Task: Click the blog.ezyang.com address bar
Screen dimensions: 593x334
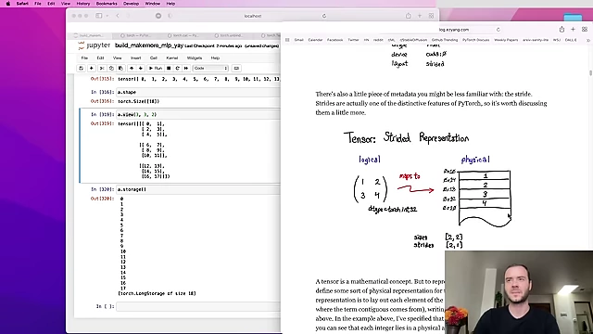Action: (454, 30)
